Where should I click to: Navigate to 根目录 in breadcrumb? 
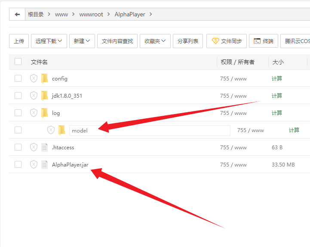coord(36,14)
